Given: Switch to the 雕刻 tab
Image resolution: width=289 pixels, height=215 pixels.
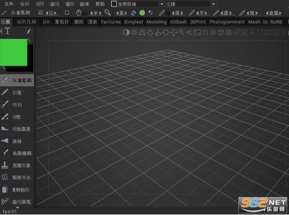Looking at the screenshot, I should (79, 22).
